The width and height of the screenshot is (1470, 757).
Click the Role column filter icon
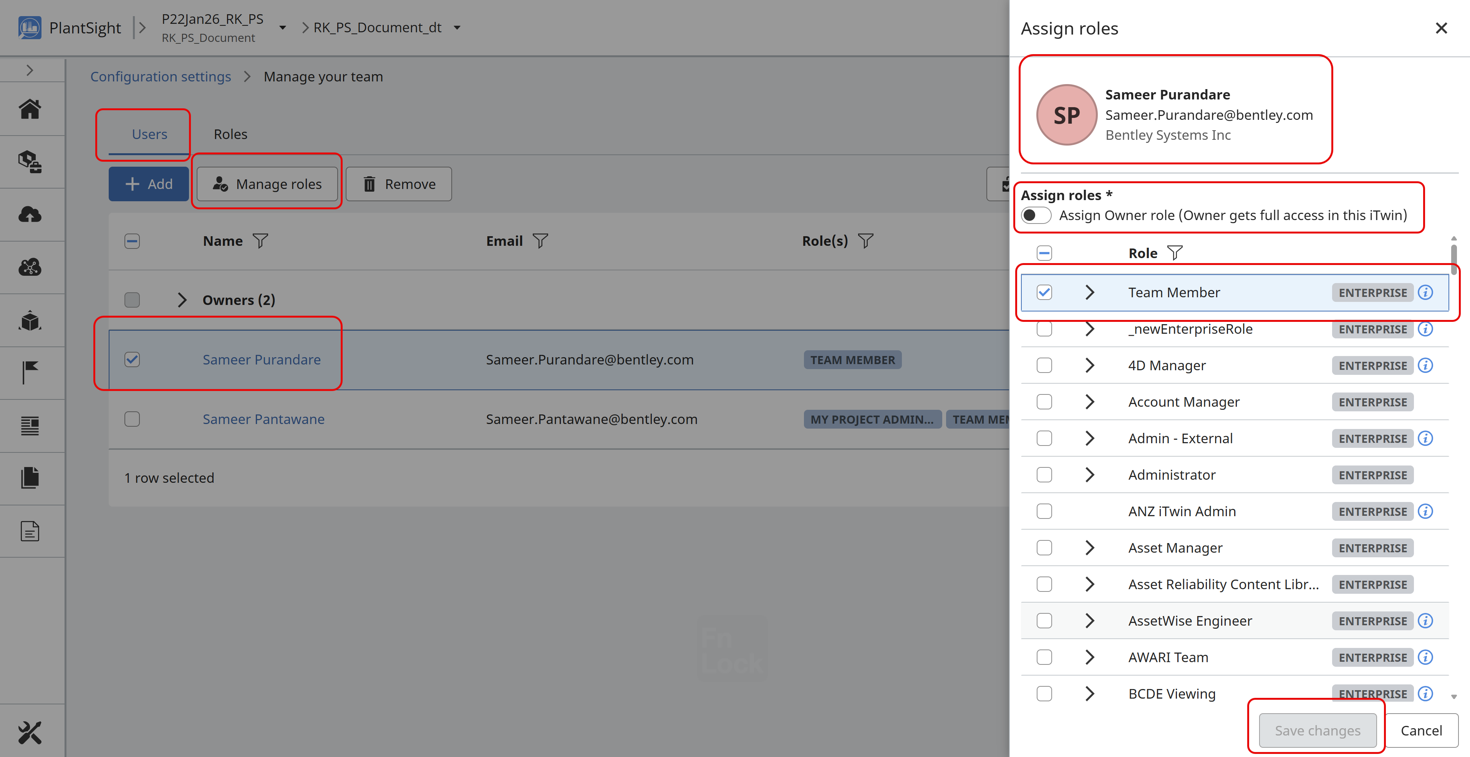[x=1175, y=253]
